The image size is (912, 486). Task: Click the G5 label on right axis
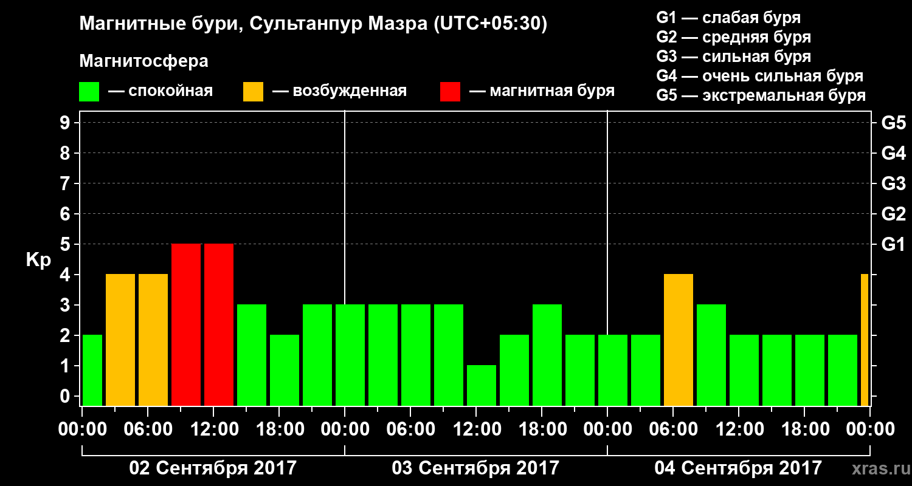pos(893,123)
